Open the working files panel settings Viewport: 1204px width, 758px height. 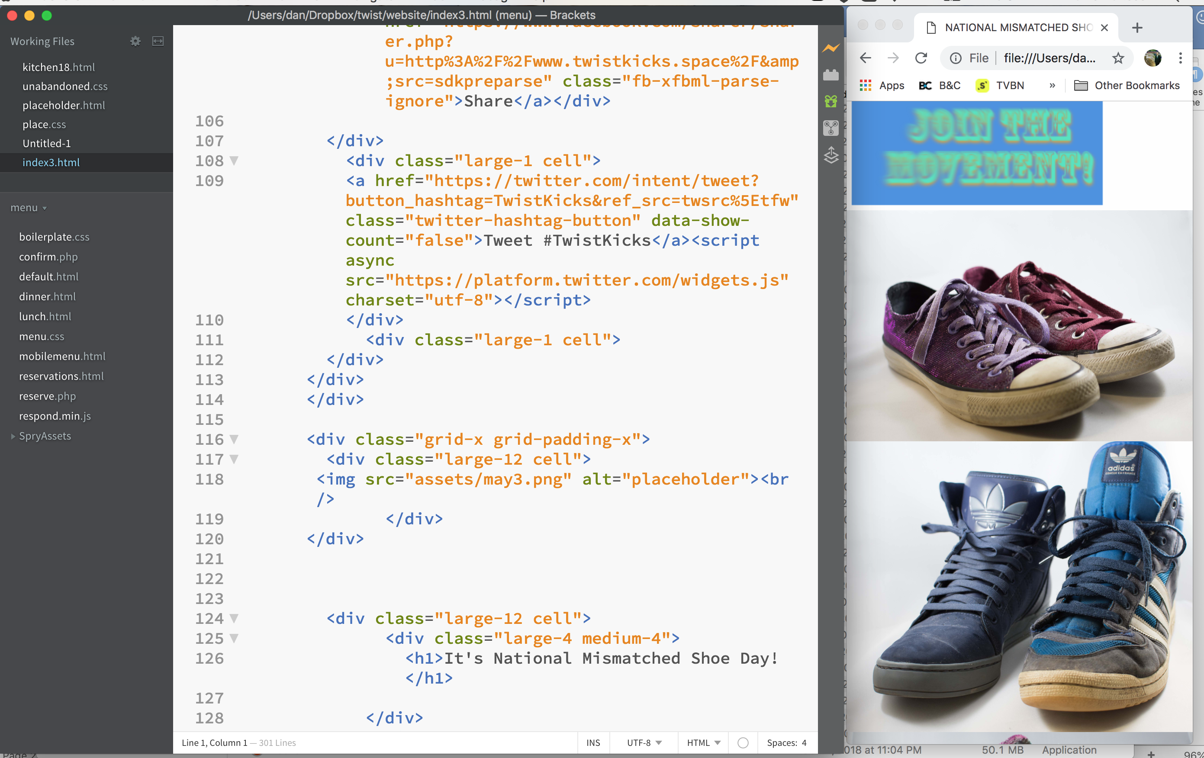(135, 40)
